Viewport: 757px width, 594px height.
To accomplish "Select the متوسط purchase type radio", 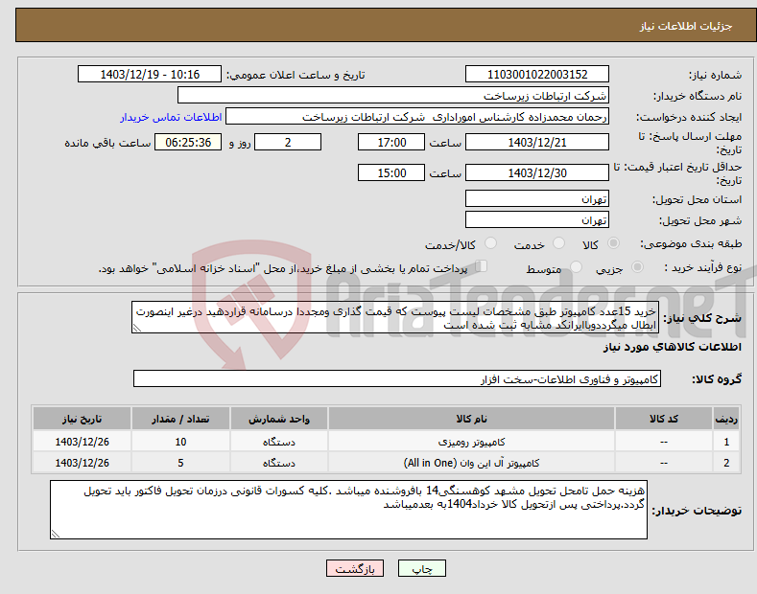I will click(x=576, y=267).
